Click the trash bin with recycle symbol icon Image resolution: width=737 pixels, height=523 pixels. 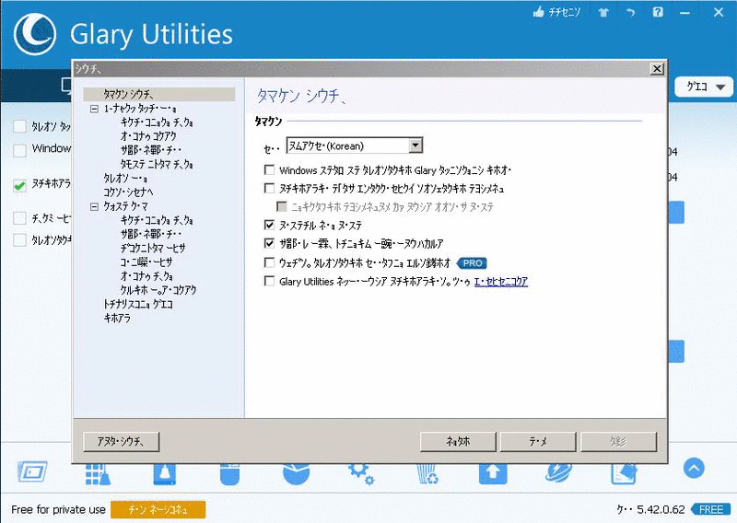click(427, 473)
